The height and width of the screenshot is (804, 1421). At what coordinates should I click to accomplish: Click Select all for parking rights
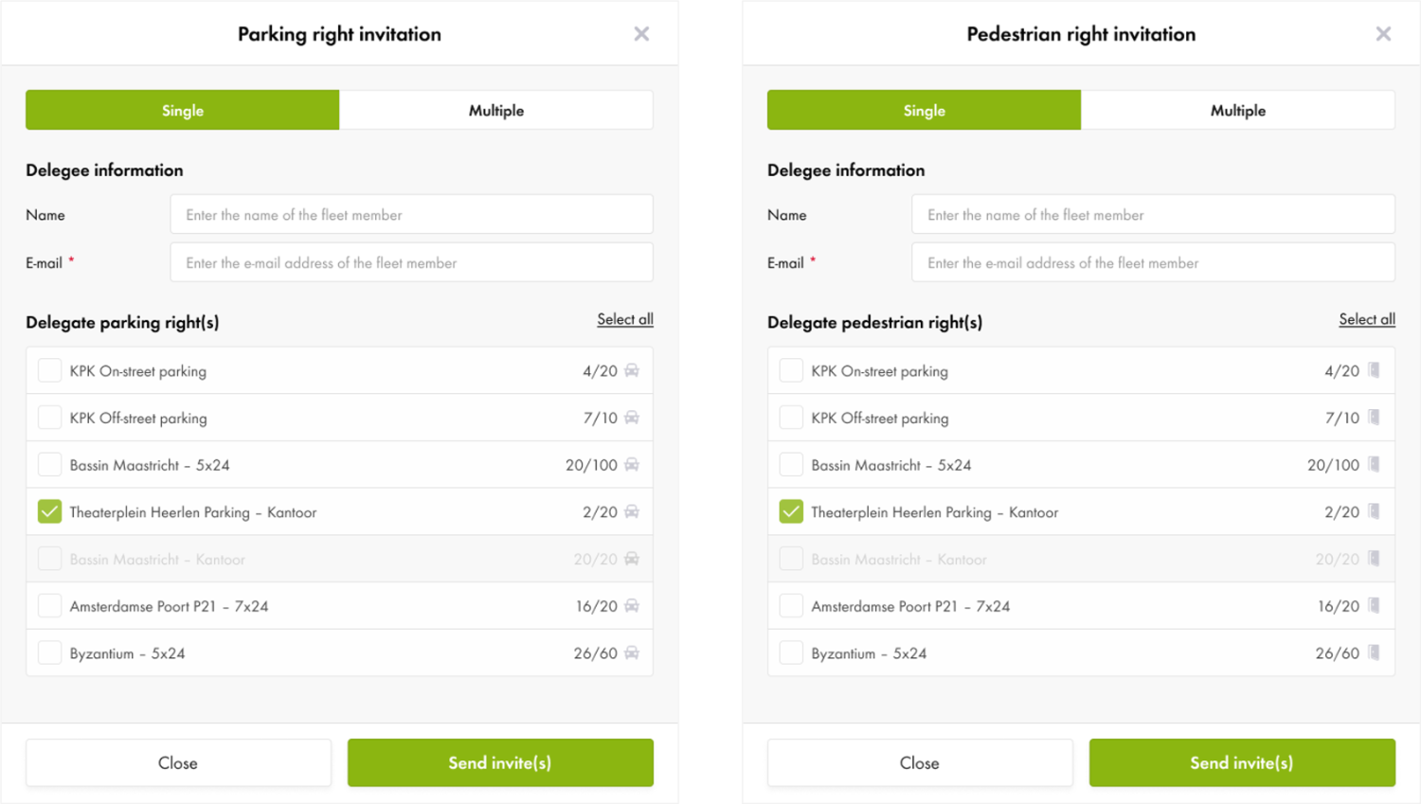[x=624, y=319]
